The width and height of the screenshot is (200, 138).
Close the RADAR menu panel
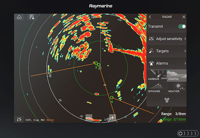[184, 17]
